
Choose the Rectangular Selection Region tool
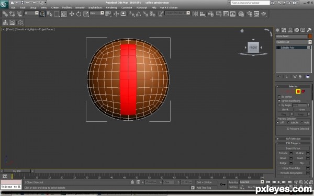coord(57,14)
